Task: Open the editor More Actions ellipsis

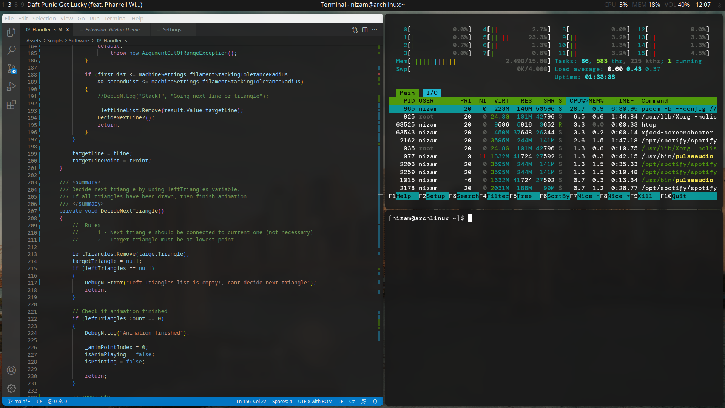Action: (375, 30)
